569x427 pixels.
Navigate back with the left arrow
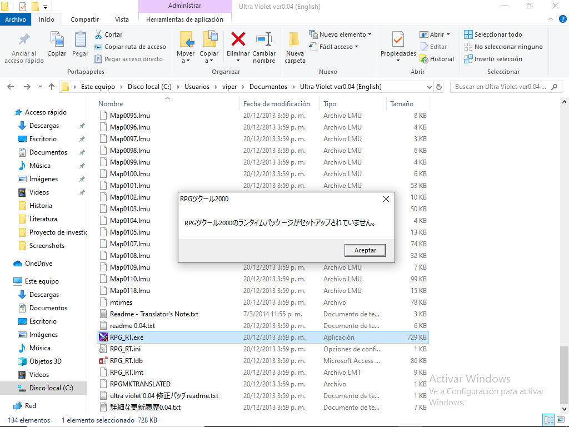pyautogui.click(x=11, y=87)
